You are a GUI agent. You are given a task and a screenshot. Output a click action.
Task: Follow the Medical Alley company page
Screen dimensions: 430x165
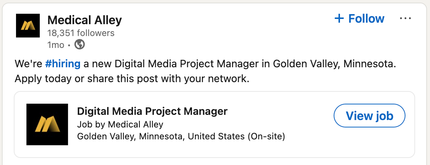[360, 19]
